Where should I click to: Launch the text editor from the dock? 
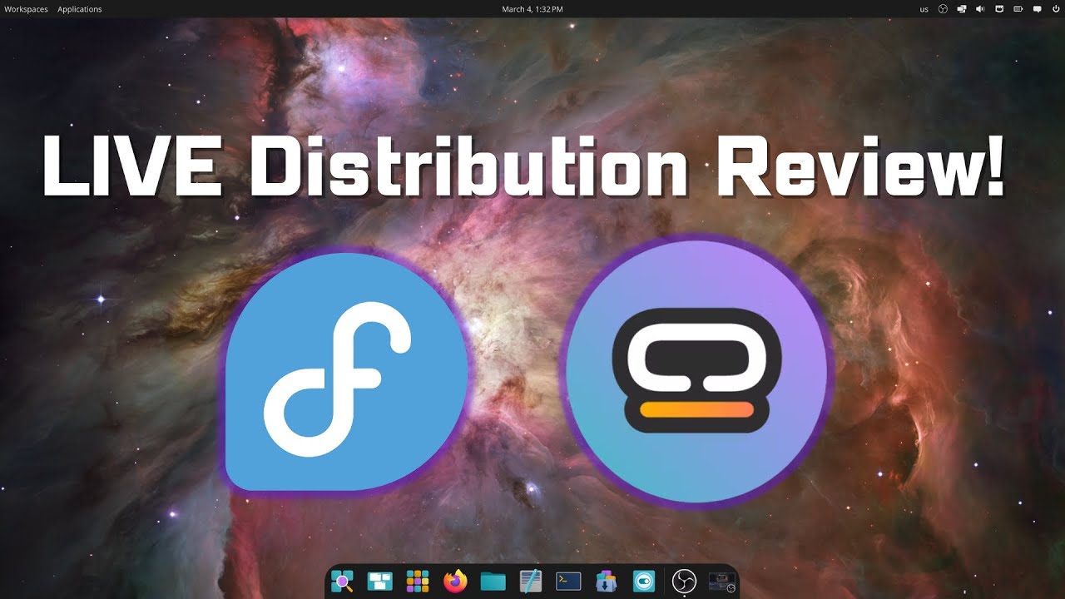[531, 581]
